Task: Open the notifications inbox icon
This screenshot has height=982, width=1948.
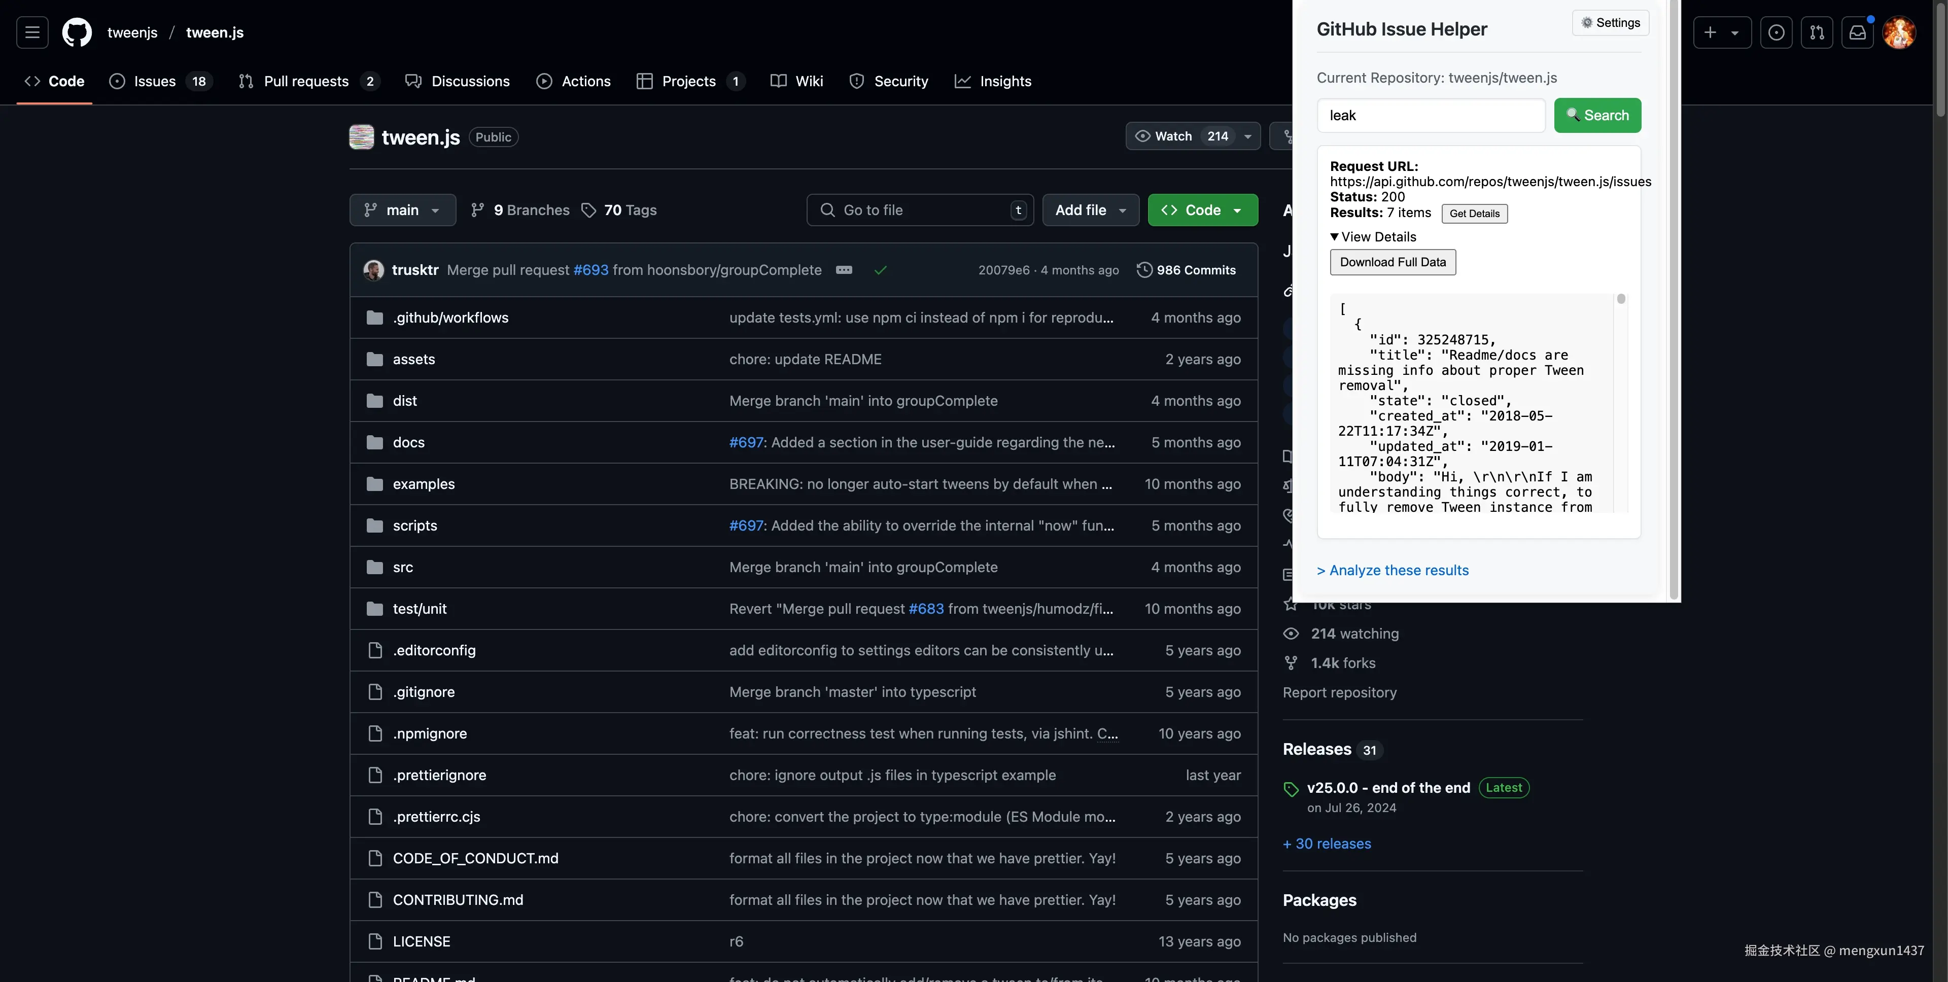Action: coord(1857,32)
